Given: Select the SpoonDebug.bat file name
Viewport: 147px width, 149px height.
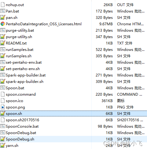Looking at the screenshot, I should coord(21,133).
